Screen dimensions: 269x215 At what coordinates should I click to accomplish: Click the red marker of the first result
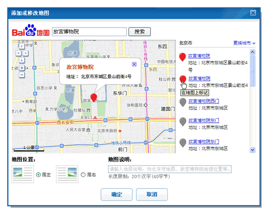point(182,57)
